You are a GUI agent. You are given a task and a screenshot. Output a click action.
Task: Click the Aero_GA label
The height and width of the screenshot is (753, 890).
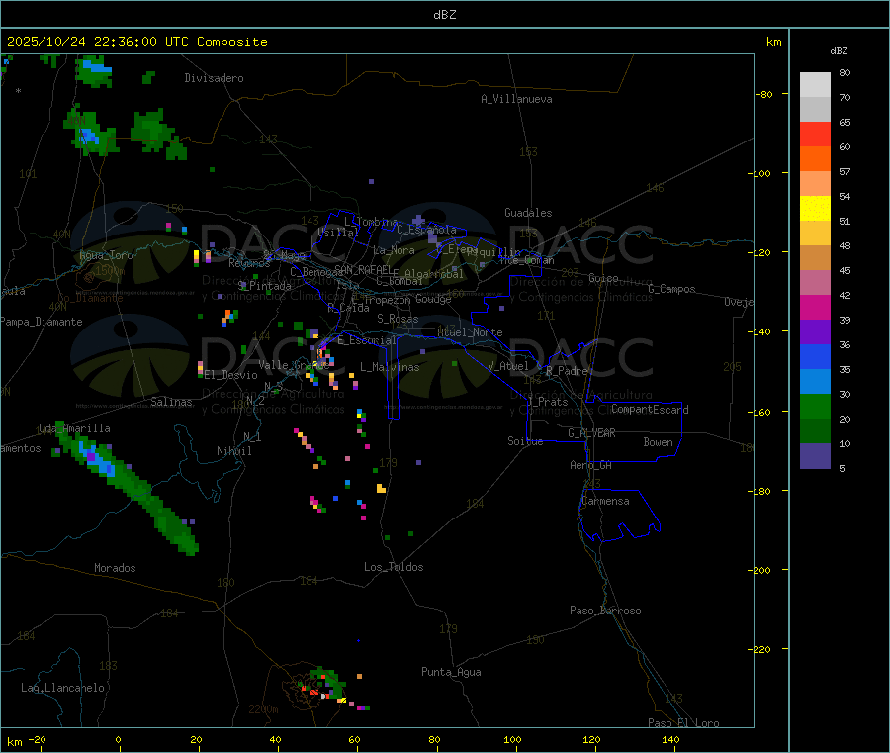[x=591, y=465]
